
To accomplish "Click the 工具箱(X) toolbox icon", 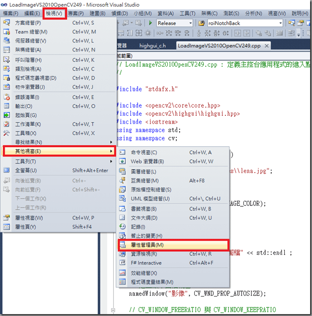I will tap(7, 133).
